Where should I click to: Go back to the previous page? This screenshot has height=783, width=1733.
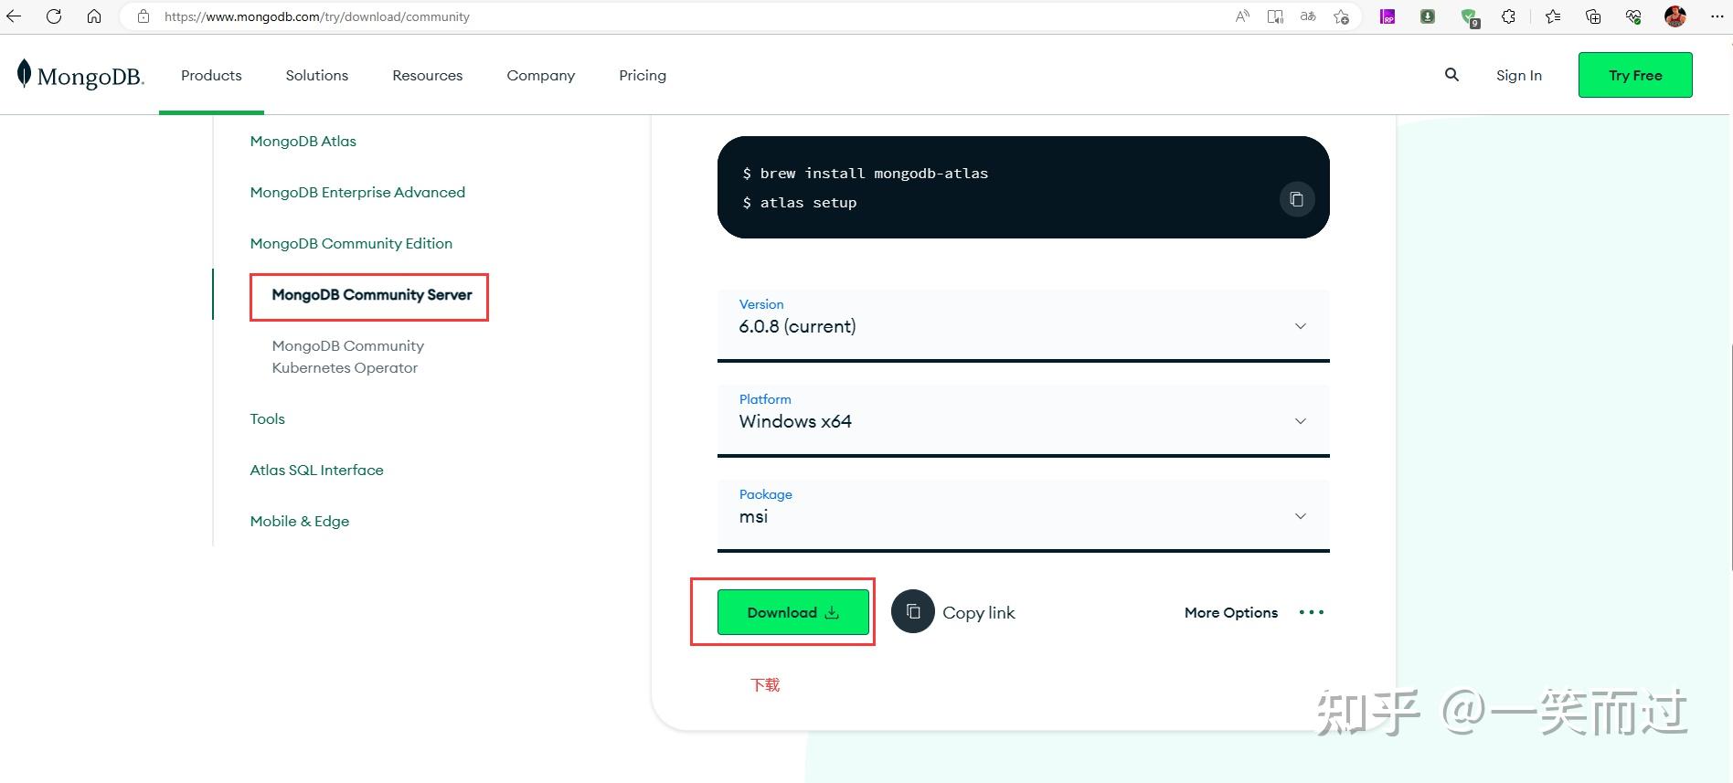(14, 16)
